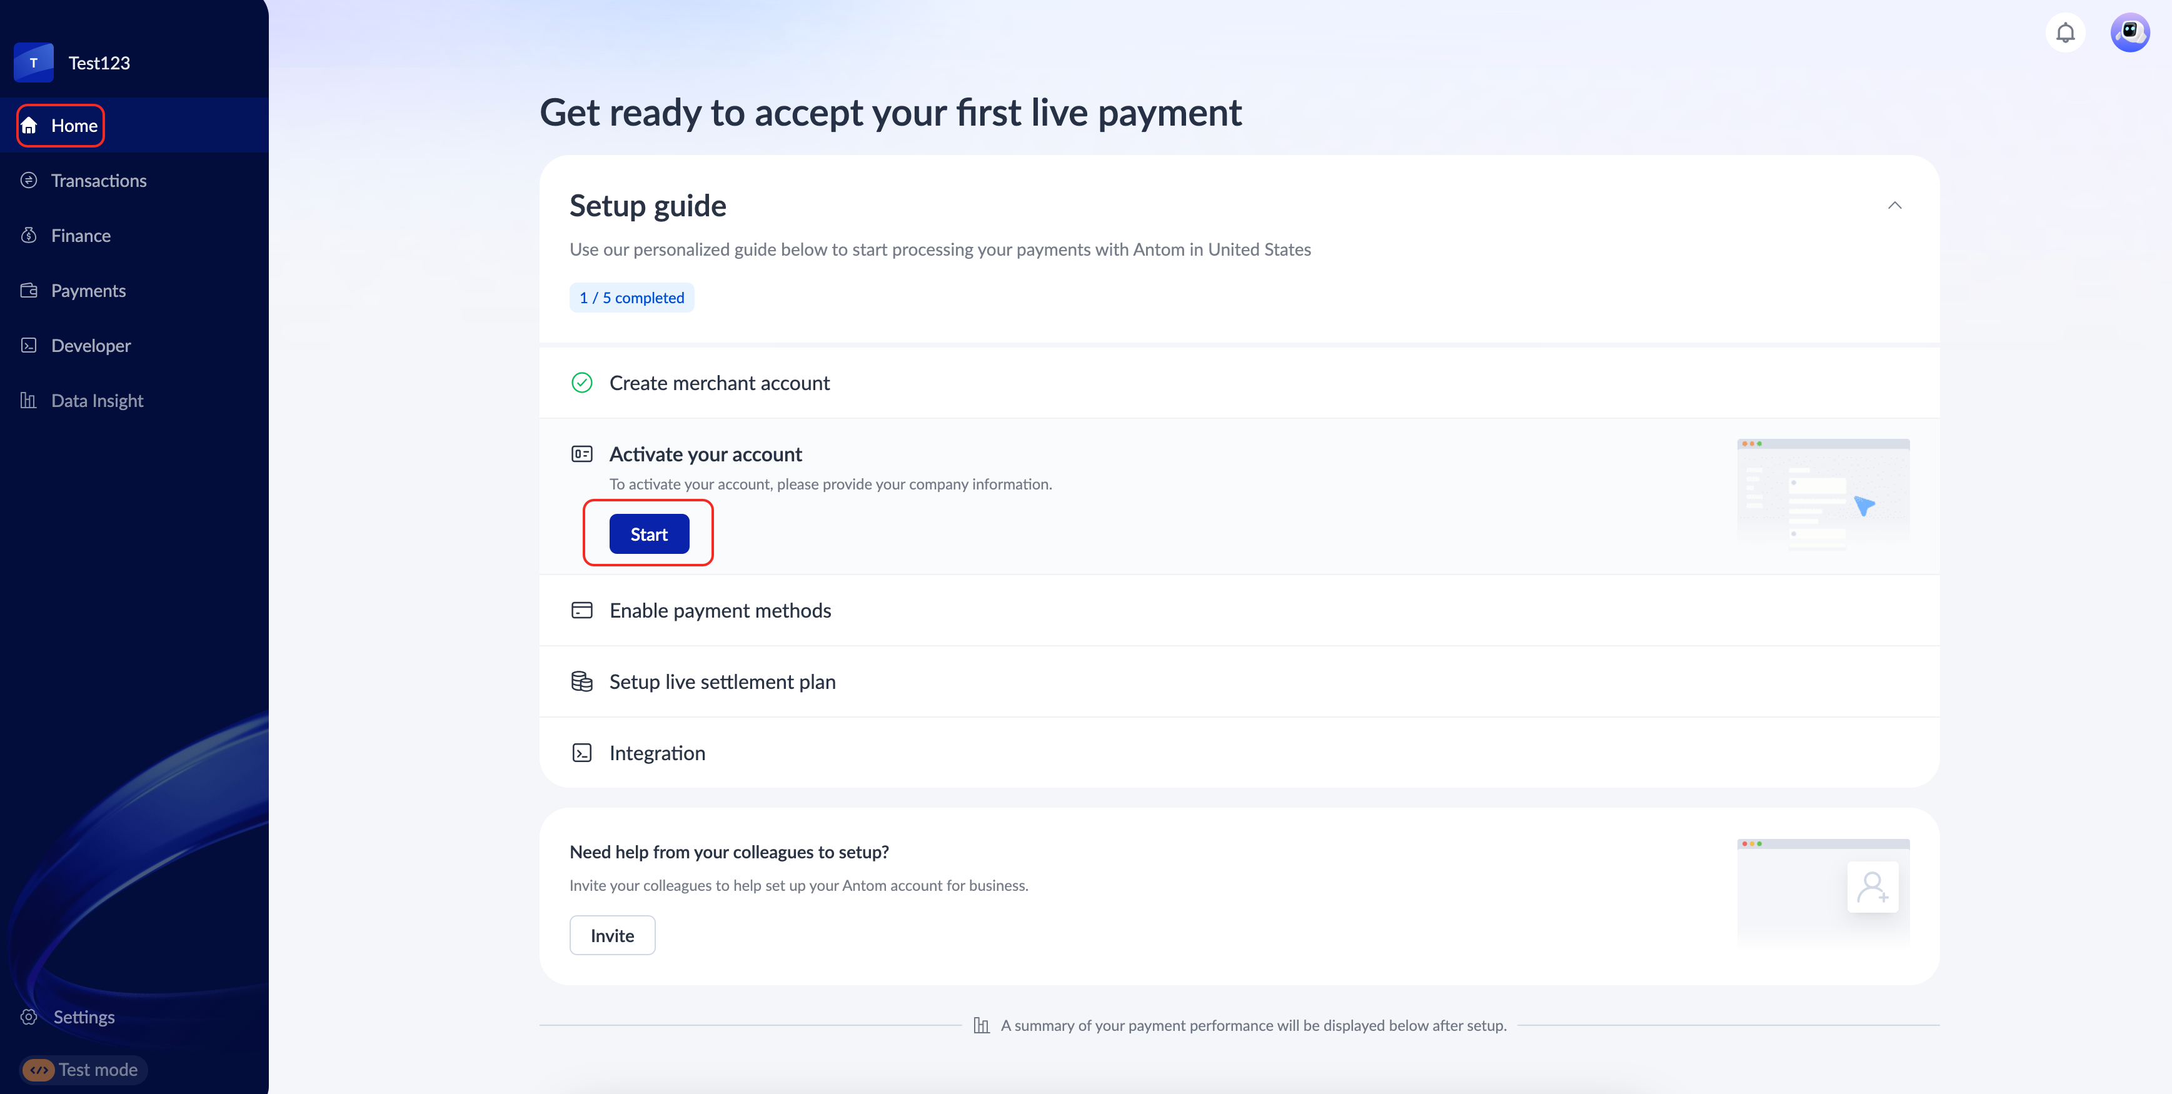Click the Settings gear icon
Screen dimensions: 2172x1094
(x=29, y=1016)
